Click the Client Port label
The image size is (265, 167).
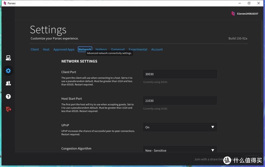(x=69, y=72)
